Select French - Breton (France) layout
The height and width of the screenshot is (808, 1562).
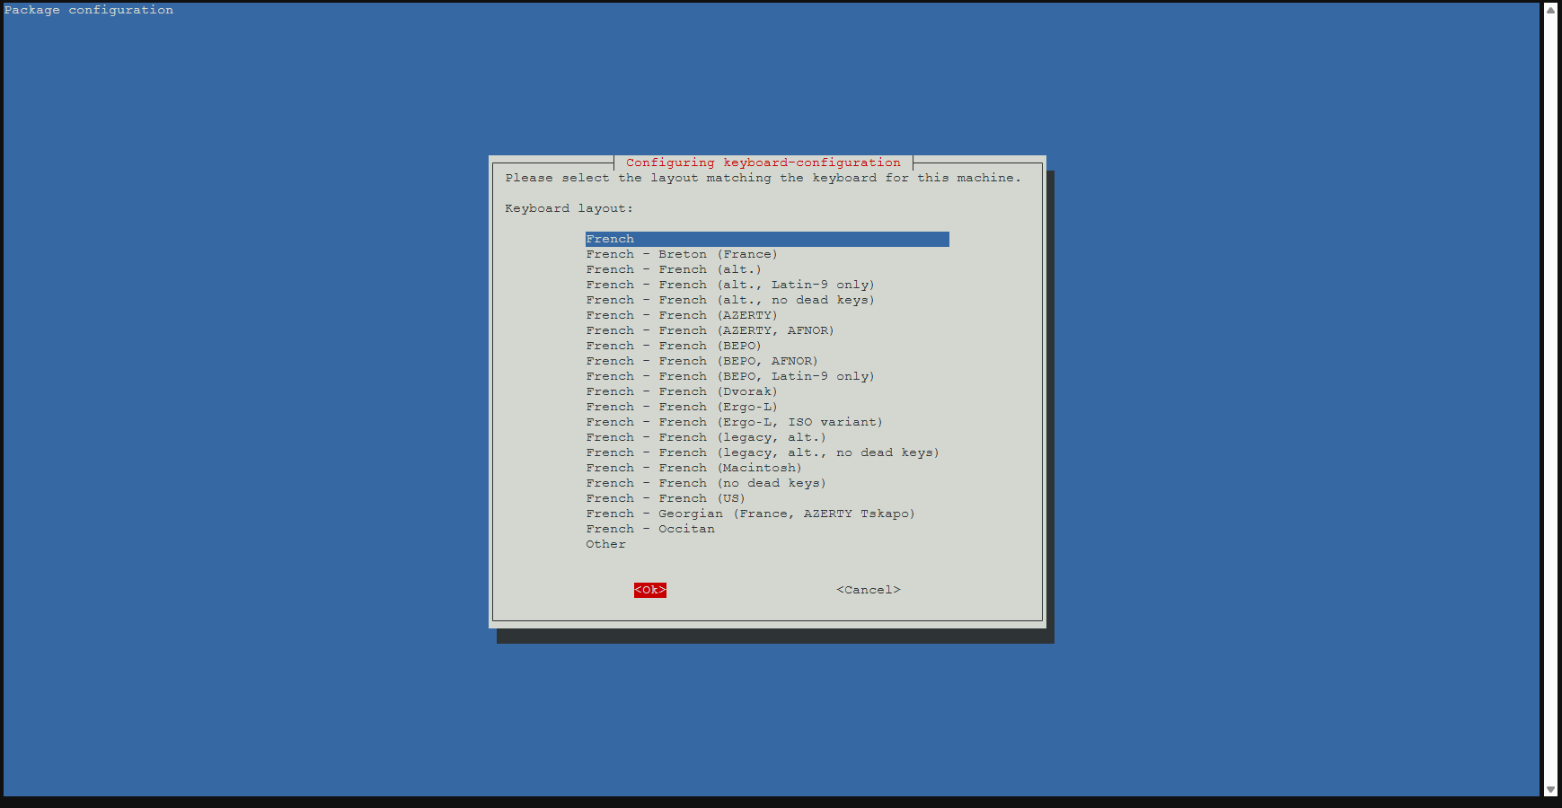click(682, 254)
